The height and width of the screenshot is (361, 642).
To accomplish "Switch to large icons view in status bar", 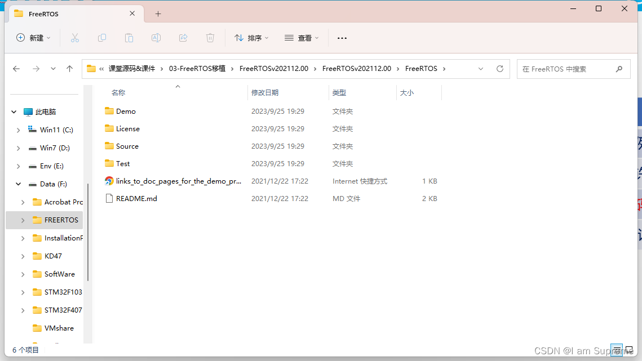I will [x=629, y=350].
